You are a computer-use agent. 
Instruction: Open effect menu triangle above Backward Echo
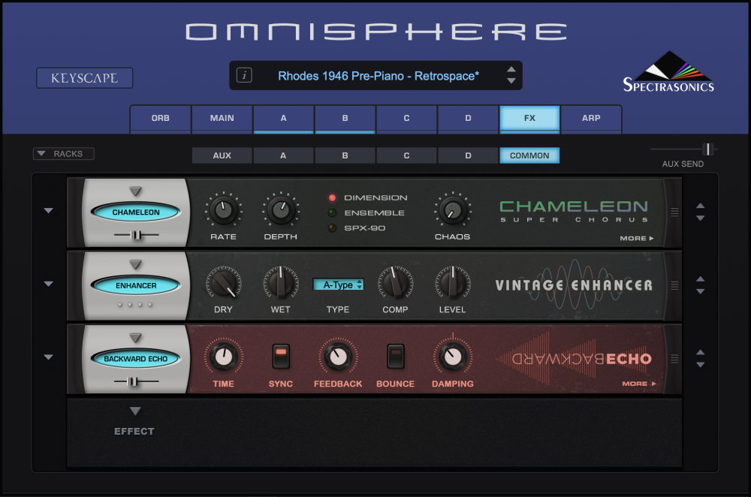[x=135, y=338]
